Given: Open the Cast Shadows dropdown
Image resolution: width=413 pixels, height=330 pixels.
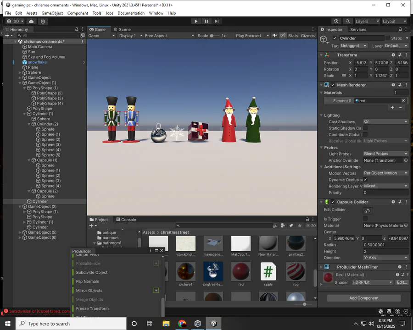Looking at the screenshot, I should tap(385, 121).
